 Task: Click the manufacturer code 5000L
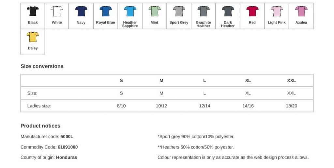point(67,137)
